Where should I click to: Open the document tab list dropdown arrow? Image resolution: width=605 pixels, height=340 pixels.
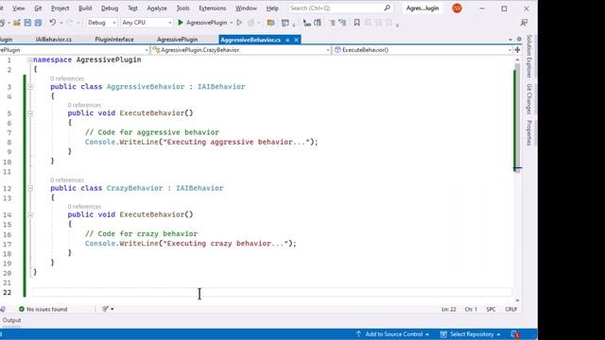click(510, 40)
